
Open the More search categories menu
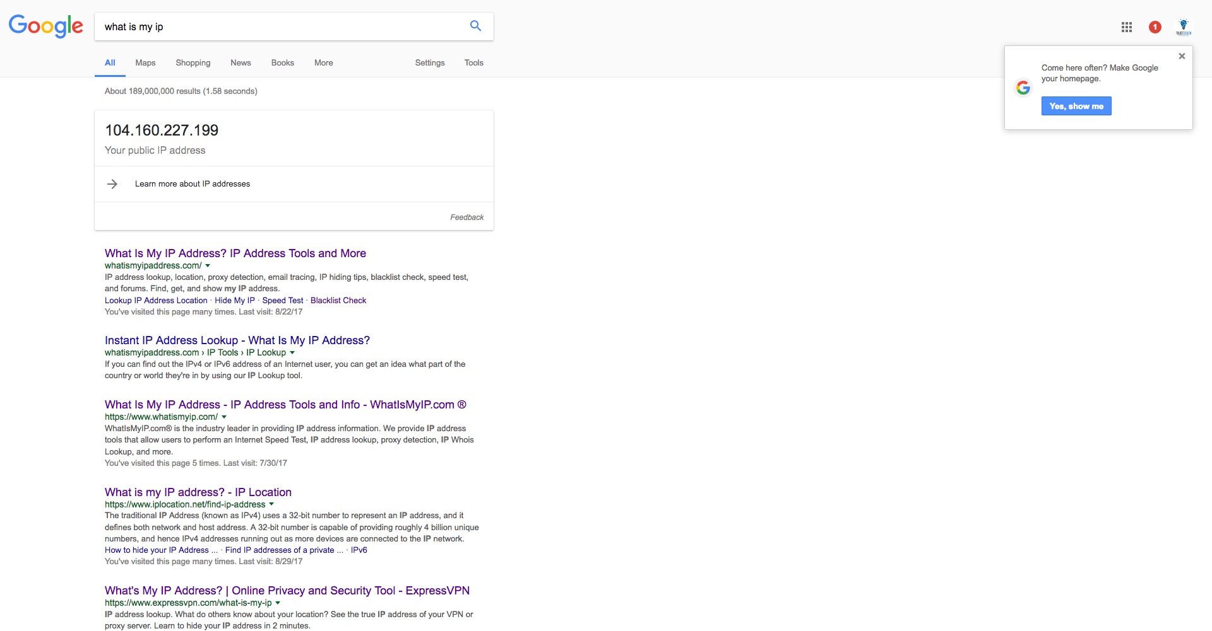pyautogui.click(x=324, y=63)
